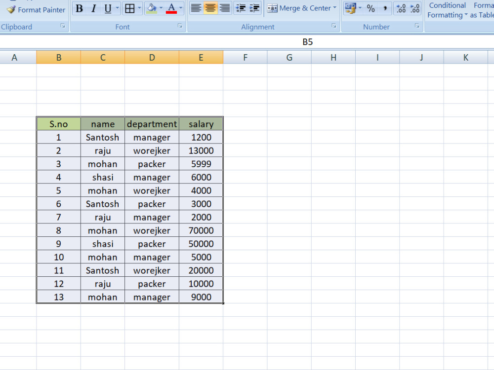Apply the Comma Style button
Image resolution: width=494 pixels, height=370 pixels.
[x=385, y=8]
